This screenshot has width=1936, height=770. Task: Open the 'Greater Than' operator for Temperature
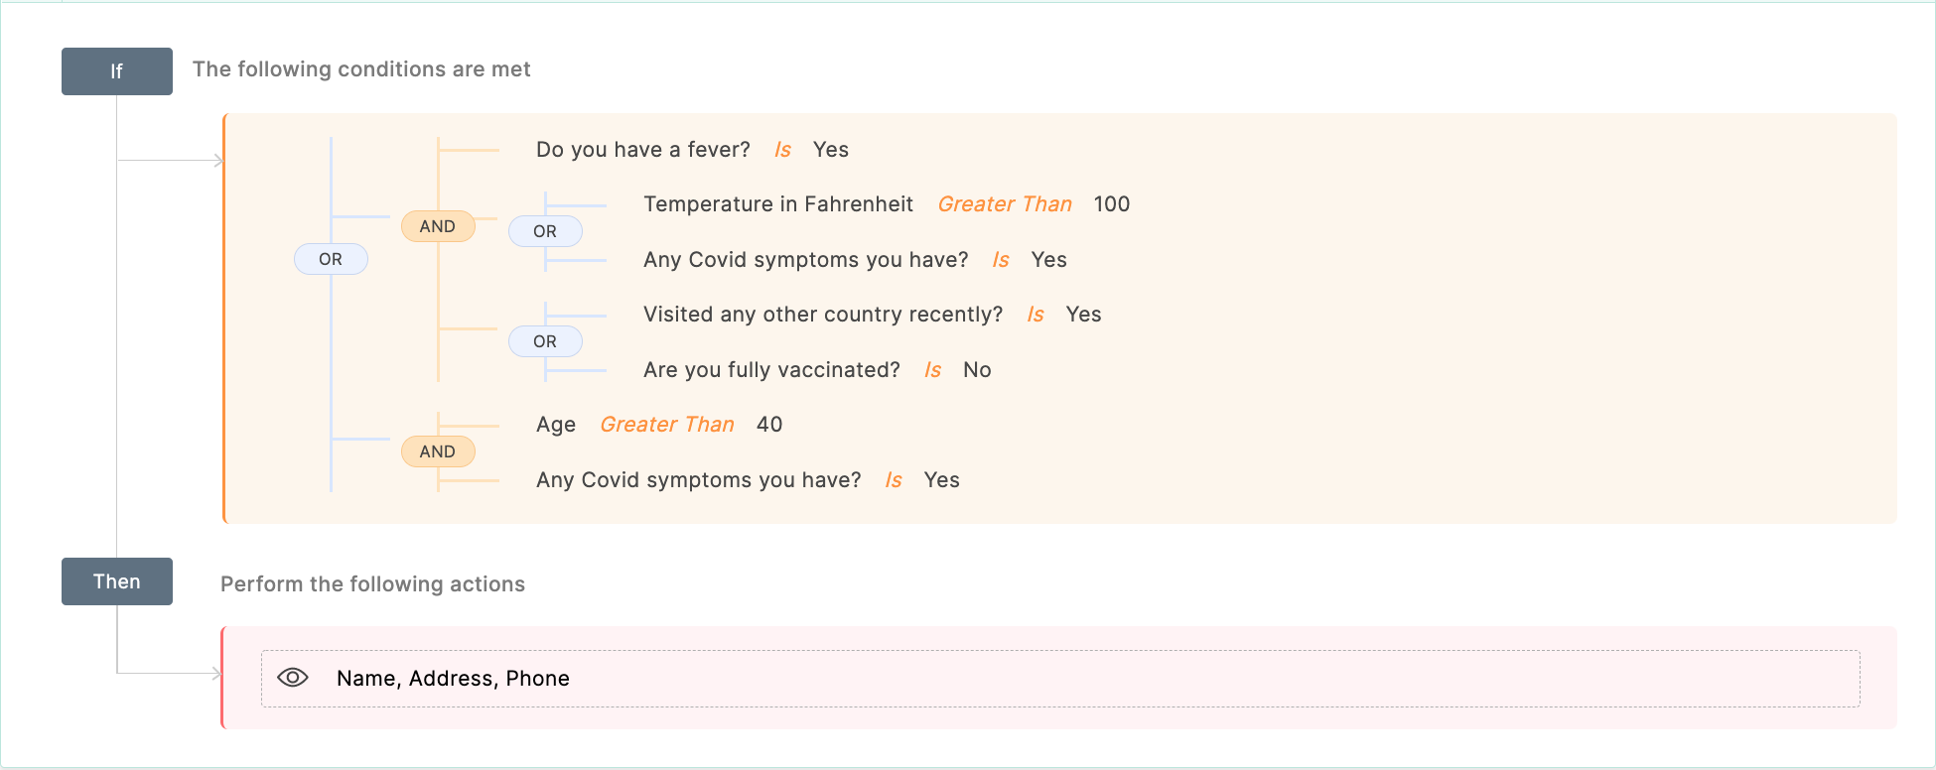point(1005,204)
